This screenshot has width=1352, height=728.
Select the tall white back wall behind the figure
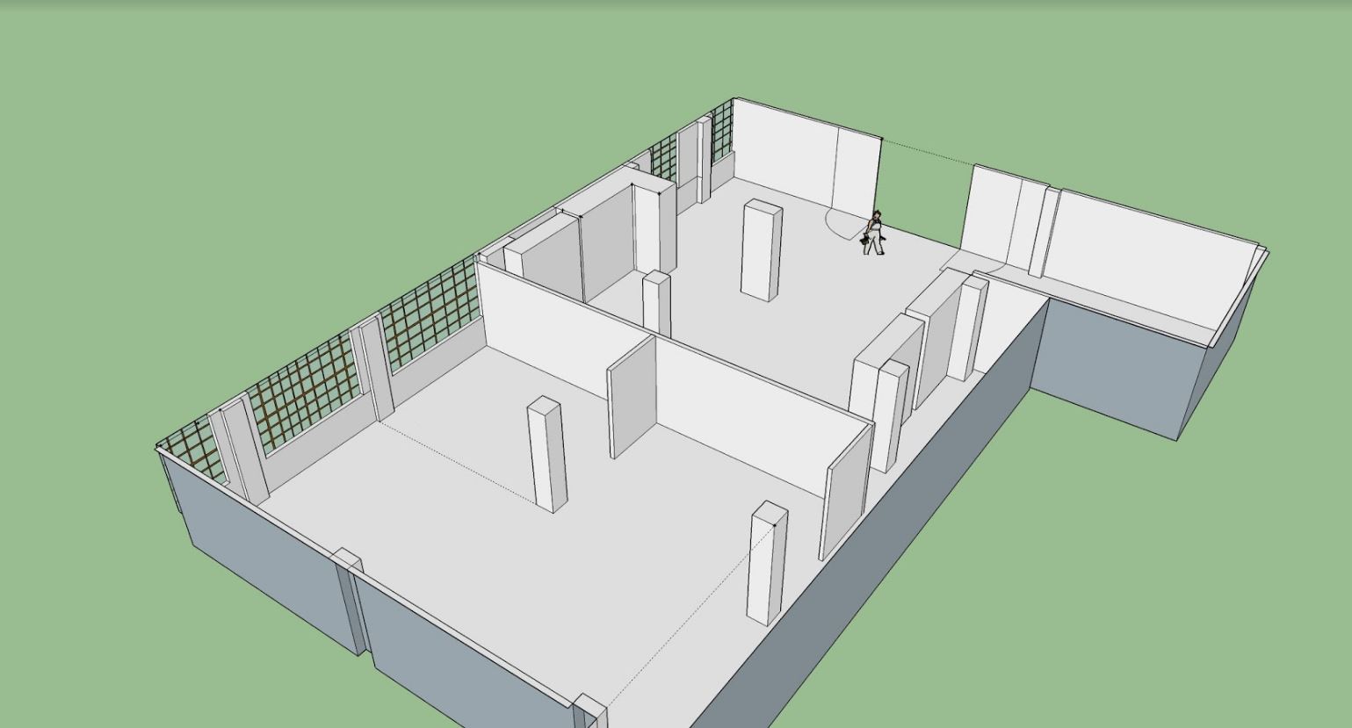click(806, 160)
